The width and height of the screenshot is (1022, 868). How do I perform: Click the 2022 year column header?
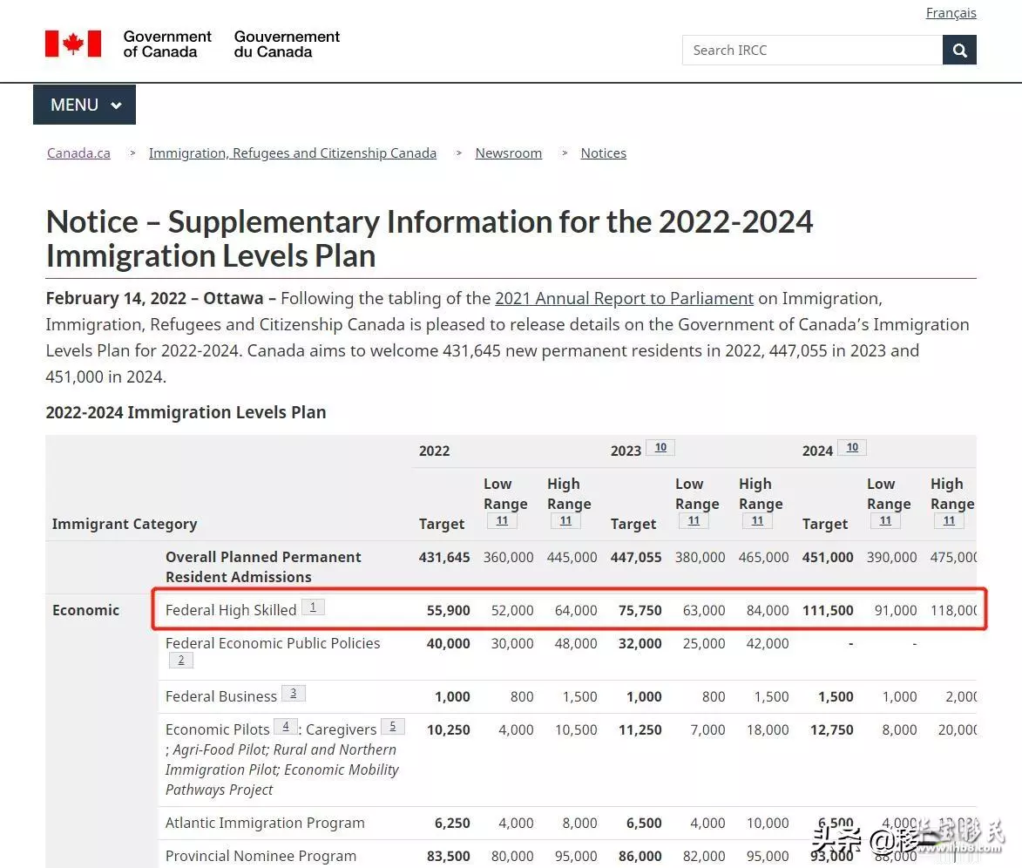click(434, 451)
